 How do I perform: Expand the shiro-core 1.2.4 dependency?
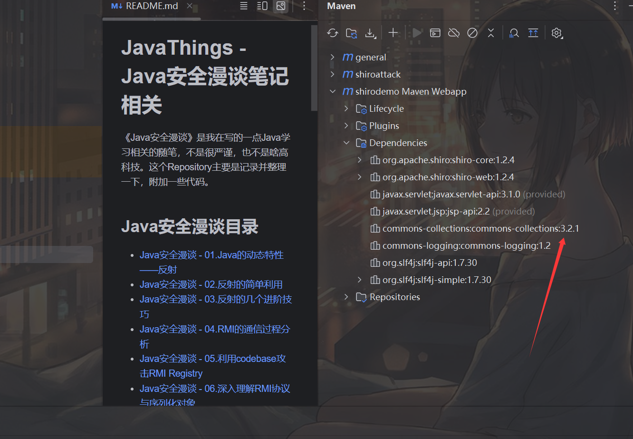(360, 160)
